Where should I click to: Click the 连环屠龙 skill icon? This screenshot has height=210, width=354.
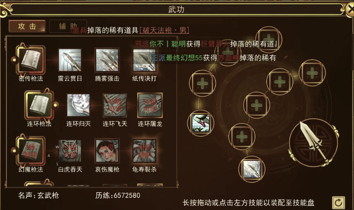click(150, 105)
